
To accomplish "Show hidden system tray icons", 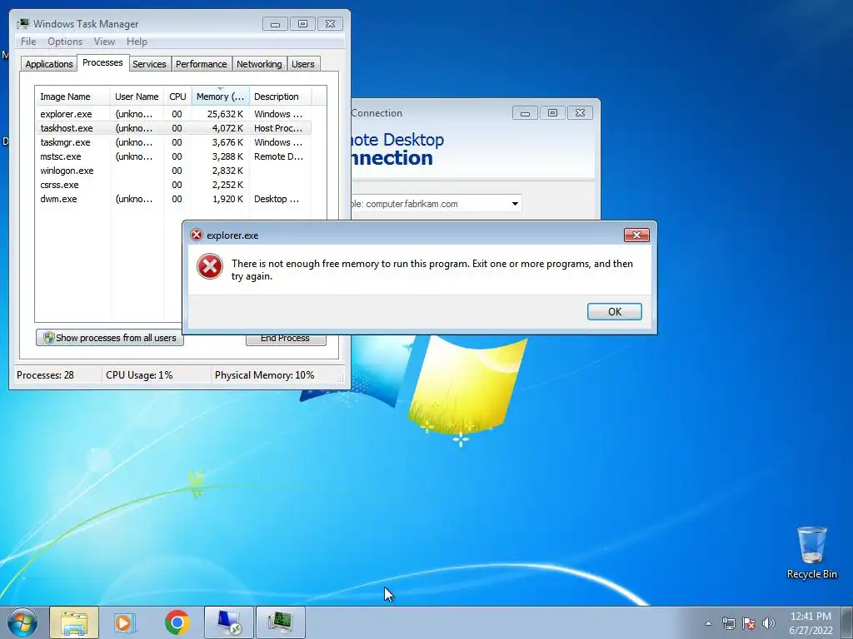I will [x=708, y=623].
